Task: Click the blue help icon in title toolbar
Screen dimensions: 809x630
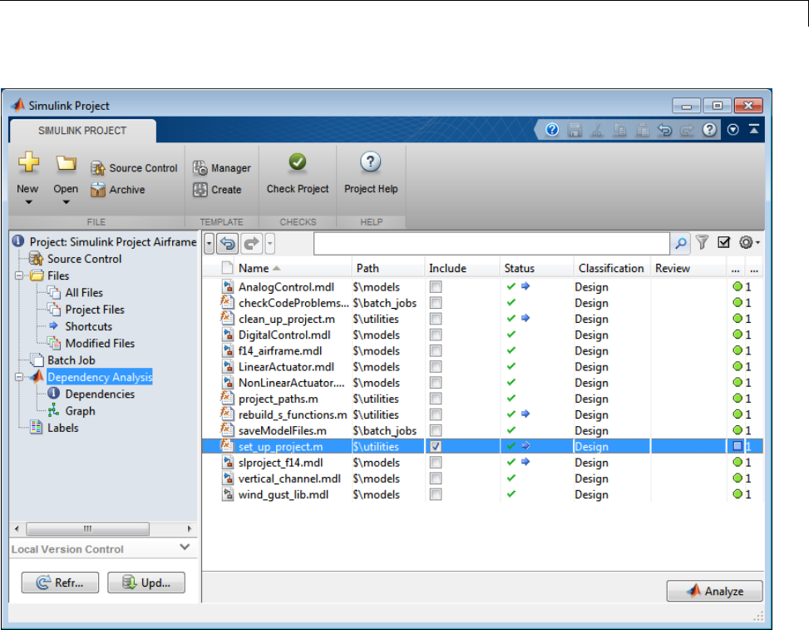Action: 552,130
